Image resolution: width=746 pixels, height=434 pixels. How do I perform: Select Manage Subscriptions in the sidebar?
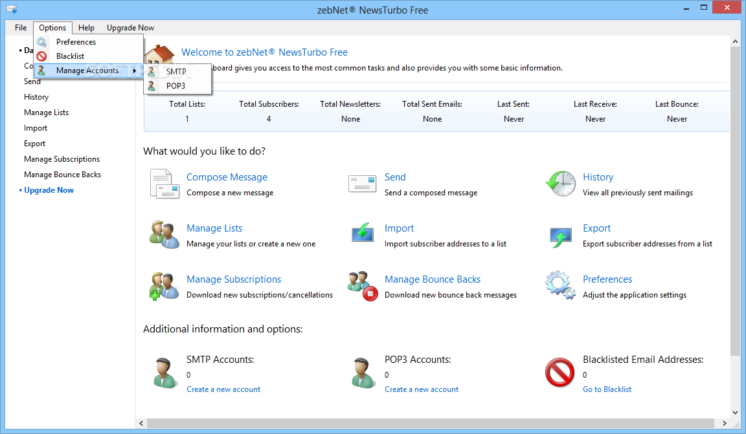62,159
